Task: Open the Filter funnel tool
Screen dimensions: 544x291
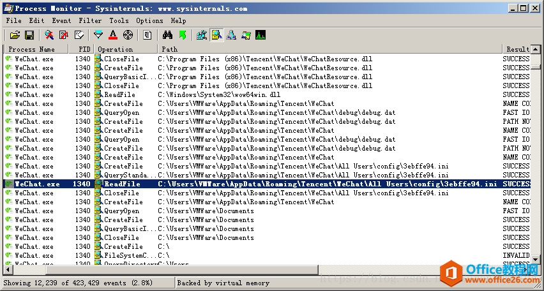Action: [x=98, y=34]
